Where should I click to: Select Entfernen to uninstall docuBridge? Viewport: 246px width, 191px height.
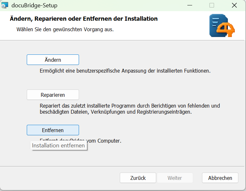(53, 130)
